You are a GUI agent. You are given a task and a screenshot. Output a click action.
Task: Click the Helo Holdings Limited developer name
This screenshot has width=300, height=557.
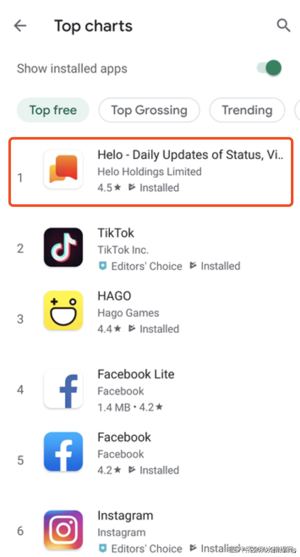150,172
